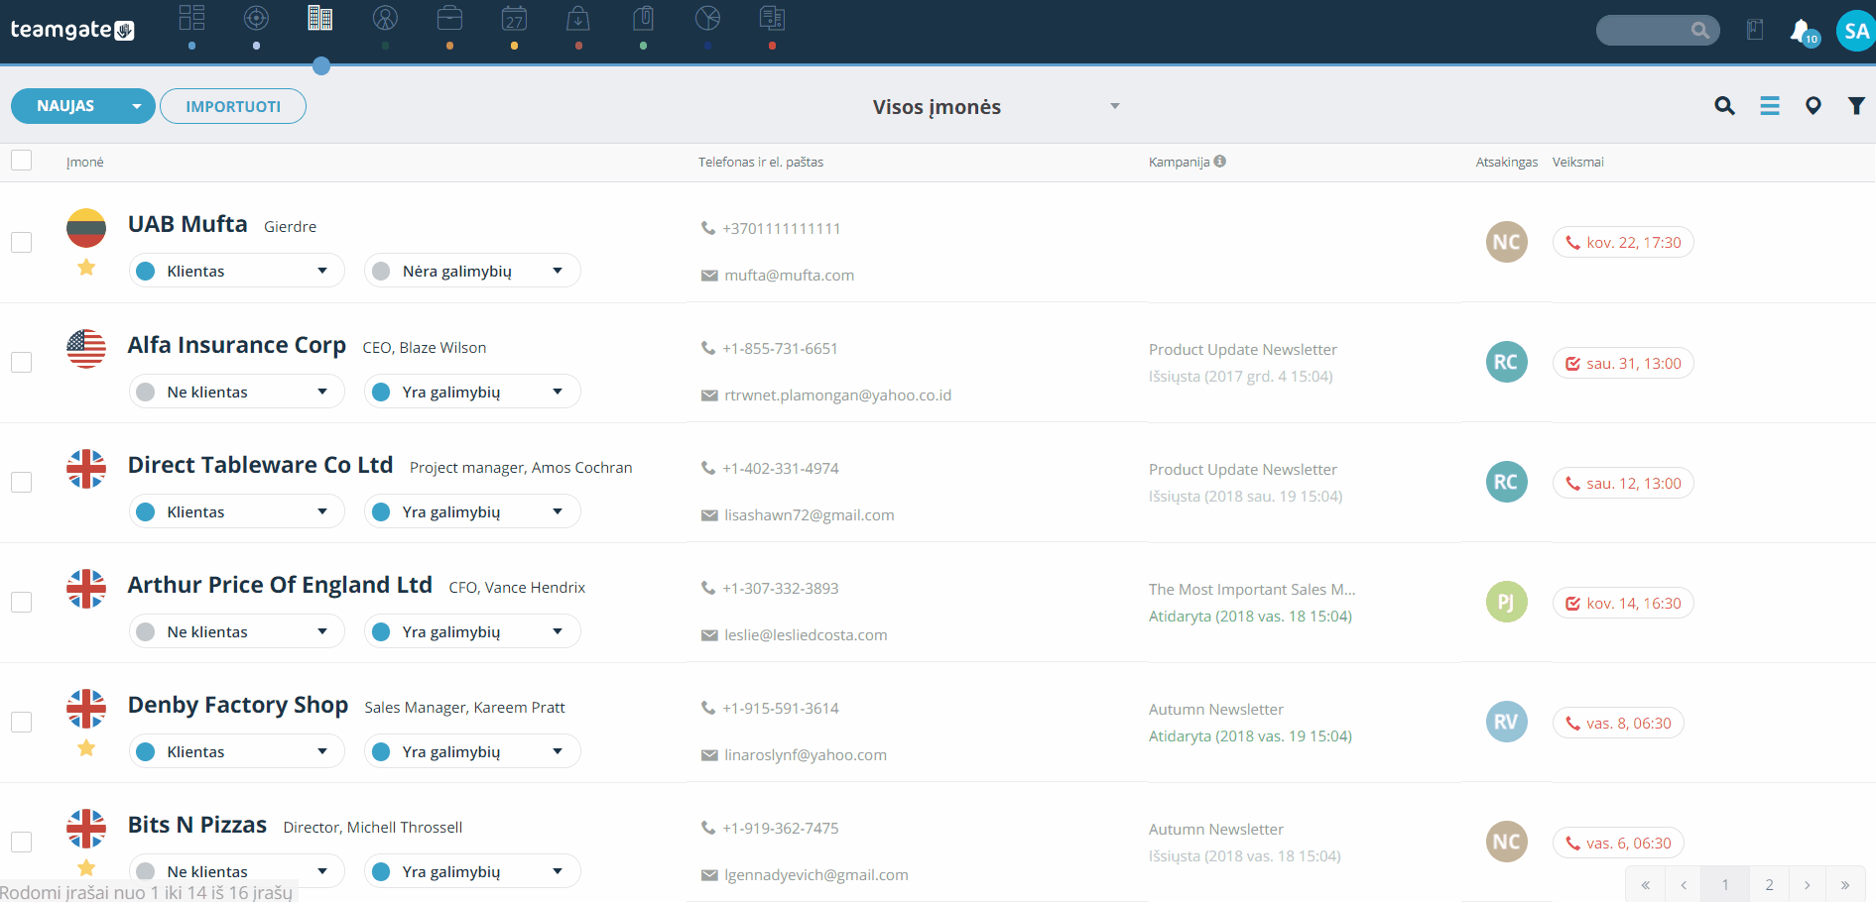
Task: Open the SA user avatar menu
Action: click(1855, 31)
